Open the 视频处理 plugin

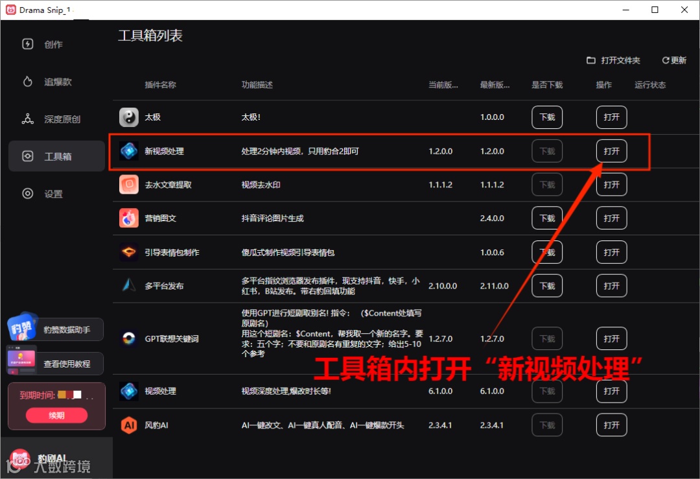(612, 391)
